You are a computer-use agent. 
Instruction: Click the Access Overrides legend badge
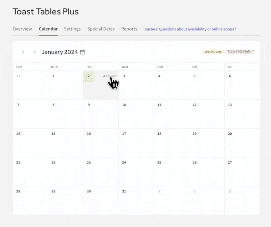tap(240, 52)
